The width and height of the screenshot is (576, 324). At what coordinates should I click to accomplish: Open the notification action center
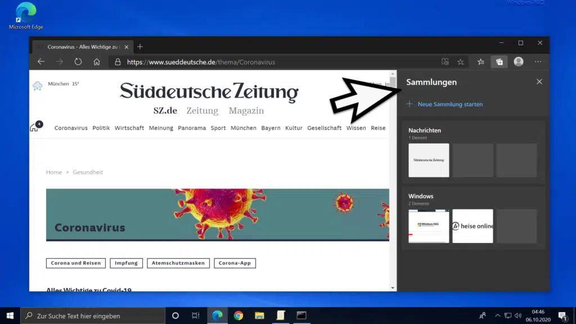[562, 316]
